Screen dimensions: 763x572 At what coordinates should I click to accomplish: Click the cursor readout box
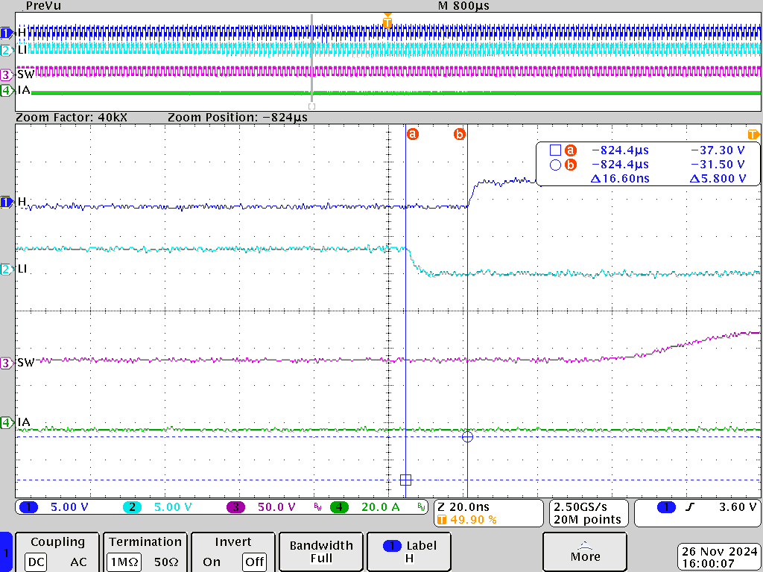648,164
